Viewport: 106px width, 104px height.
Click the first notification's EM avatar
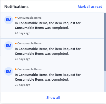point(8,20)
